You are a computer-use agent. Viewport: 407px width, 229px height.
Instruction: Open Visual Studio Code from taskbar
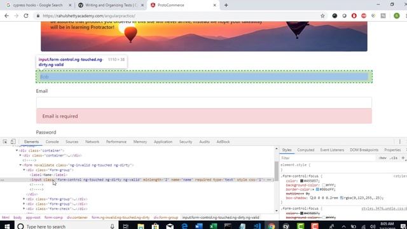[257, 226]
